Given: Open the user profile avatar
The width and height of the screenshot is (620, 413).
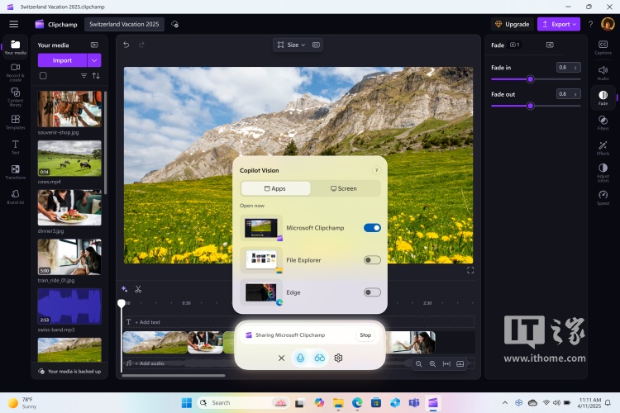Looking at the screenshot, I should 608,24.
